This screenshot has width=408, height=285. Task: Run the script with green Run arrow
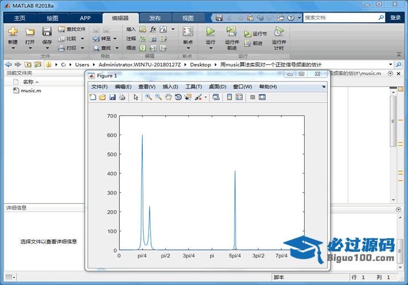[x=211, y=31]
